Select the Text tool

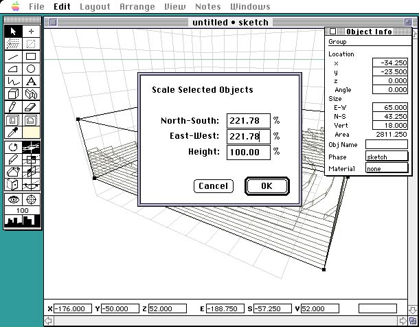click(x=31, y=81)
